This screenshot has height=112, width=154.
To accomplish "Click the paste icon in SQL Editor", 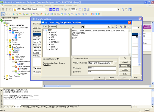I will click(x=125, y=27).
